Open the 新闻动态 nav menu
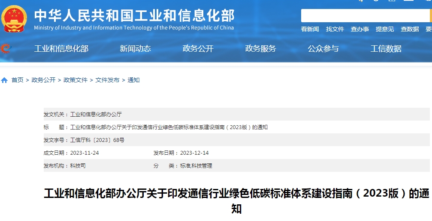This screenshot has height=221, width=432. point(135,49)
